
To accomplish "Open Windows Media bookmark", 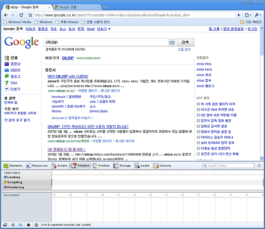I will tap(17, 22).
